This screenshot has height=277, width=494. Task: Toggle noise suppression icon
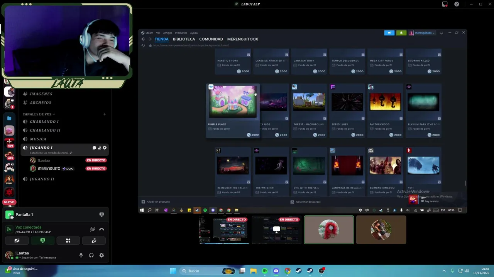tap(92, 229)
